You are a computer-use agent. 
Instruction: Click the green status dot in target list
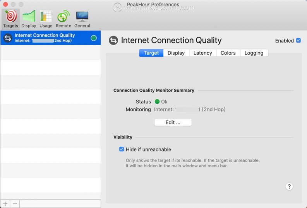click(93, 38)
